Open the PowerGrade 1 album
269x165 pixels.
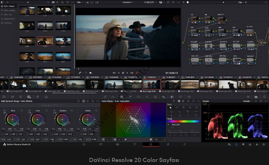click(x=10, y=19)
